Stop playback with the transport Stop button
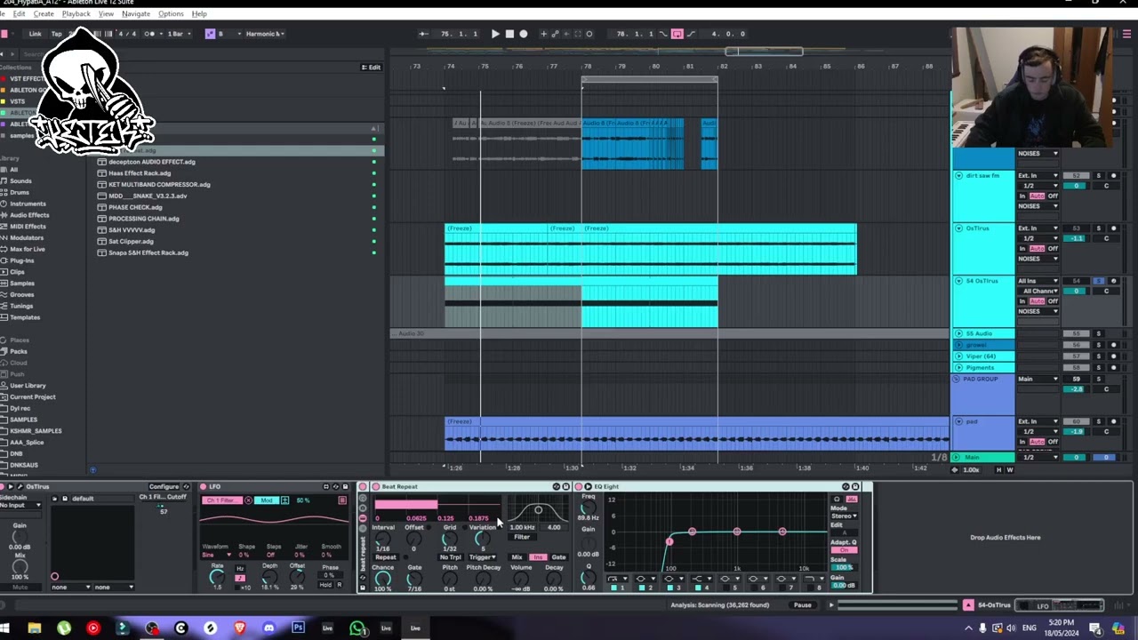Screen dimensions: 1138x640 coord(509,34)
